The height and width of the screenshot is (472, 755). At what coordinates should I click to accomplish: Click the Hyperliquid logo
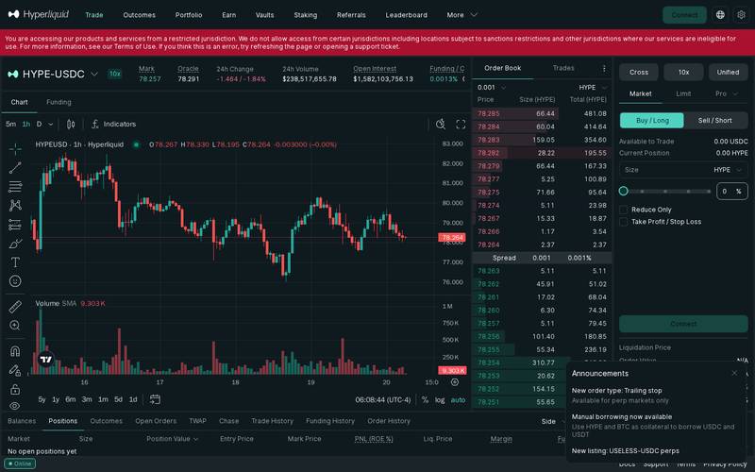[x=39, y=14]
